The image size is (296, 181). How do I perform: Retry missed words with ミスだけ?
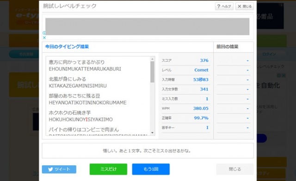108,169
